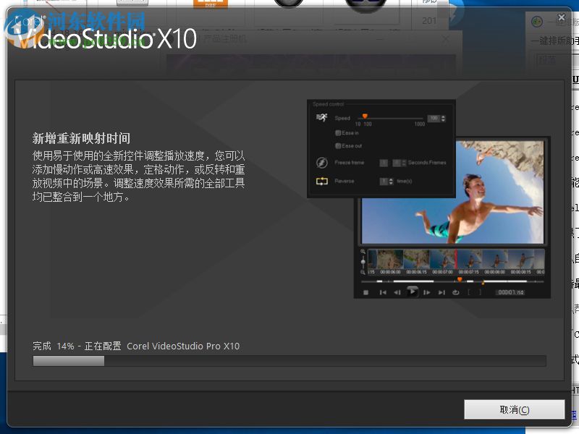This screenshot has width=579, height=434.
Task: Click the running-man Speed icon in the illustration
Action: [x=322, y=118]
